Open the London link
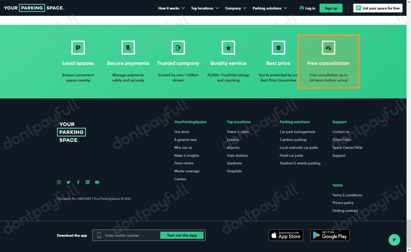 [x=233, y=140]
